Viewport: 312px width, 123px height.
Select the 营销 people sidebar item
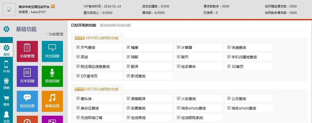(6, 84)
